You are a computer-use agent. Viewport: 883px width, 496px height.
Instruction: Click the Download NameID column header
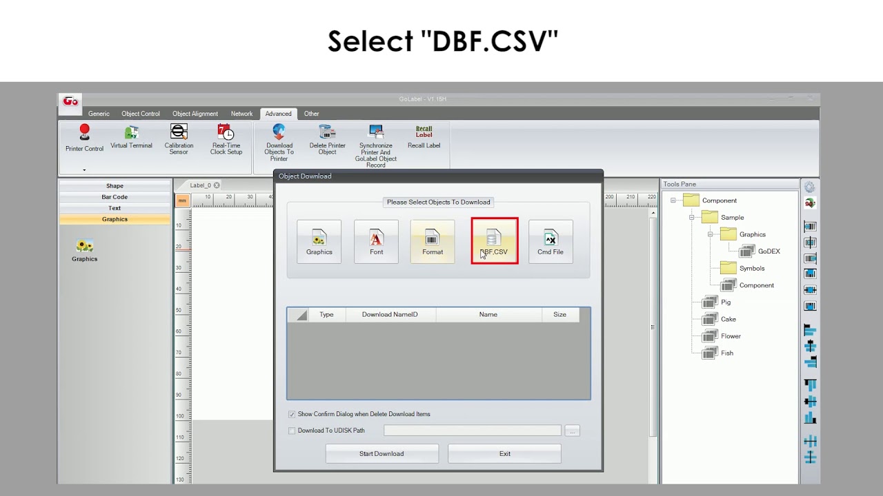tap(390, 315)
